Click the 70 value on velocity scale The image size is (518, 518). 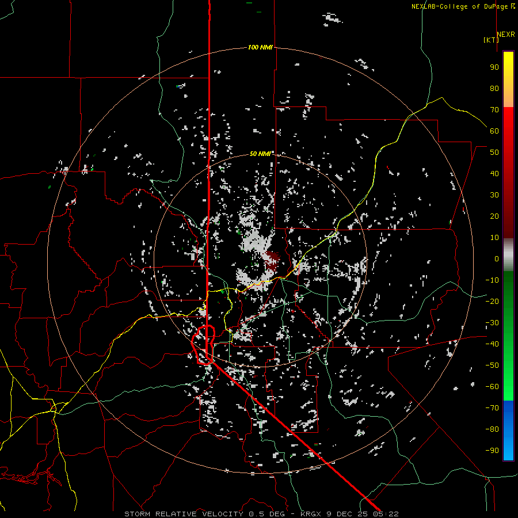click(x=494, y=110)
